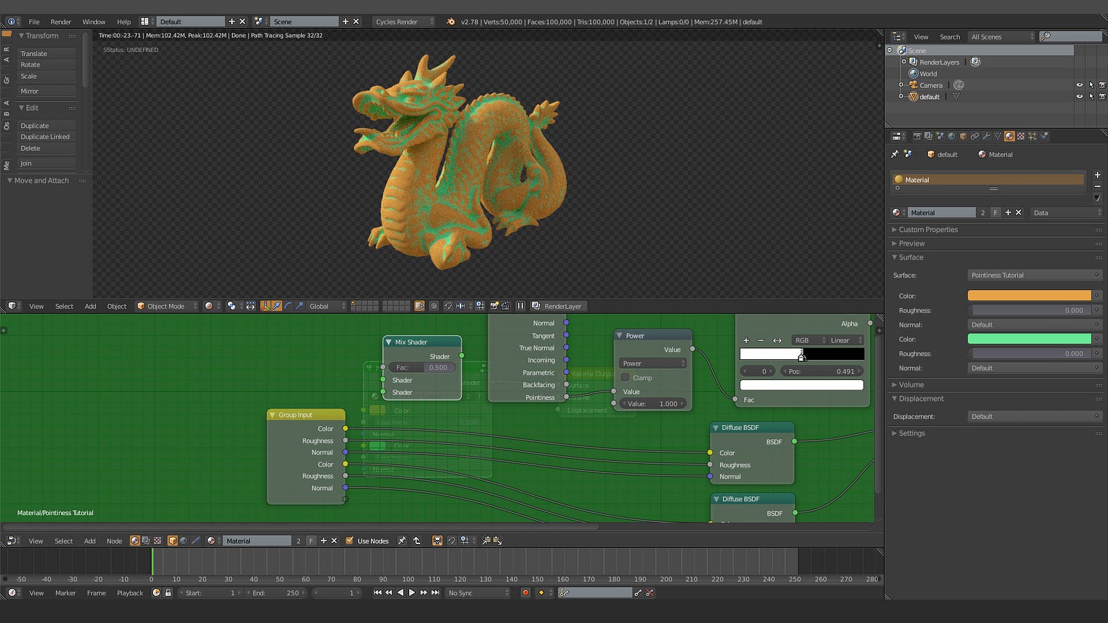The height and width of the screenshot is (623, 1108).
Task: Open the Cycles Render engine dropdown
Action: coord(404,21)
